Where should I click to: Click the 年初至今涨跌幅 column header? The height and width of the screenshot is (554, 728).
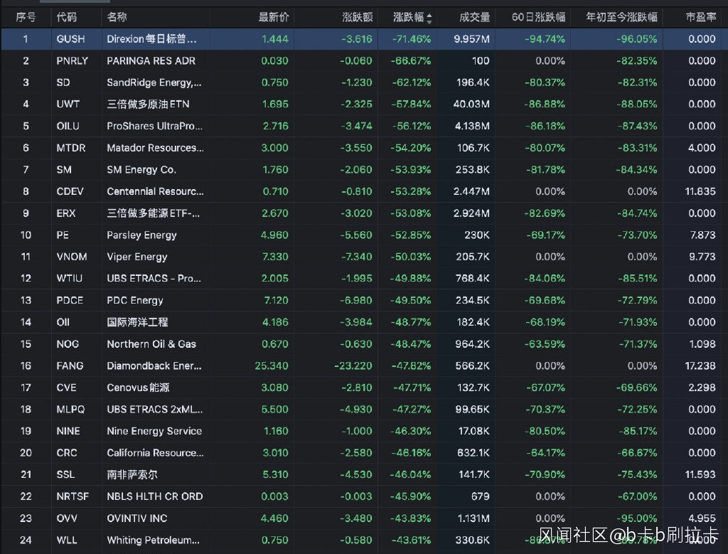click(621, 17)
